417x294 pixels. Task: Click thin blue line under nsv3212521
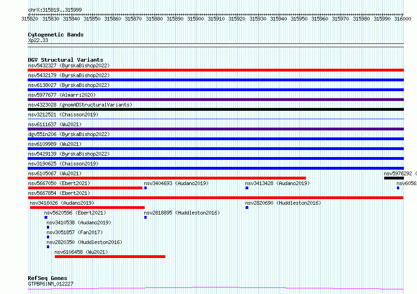tap(216, 119)
